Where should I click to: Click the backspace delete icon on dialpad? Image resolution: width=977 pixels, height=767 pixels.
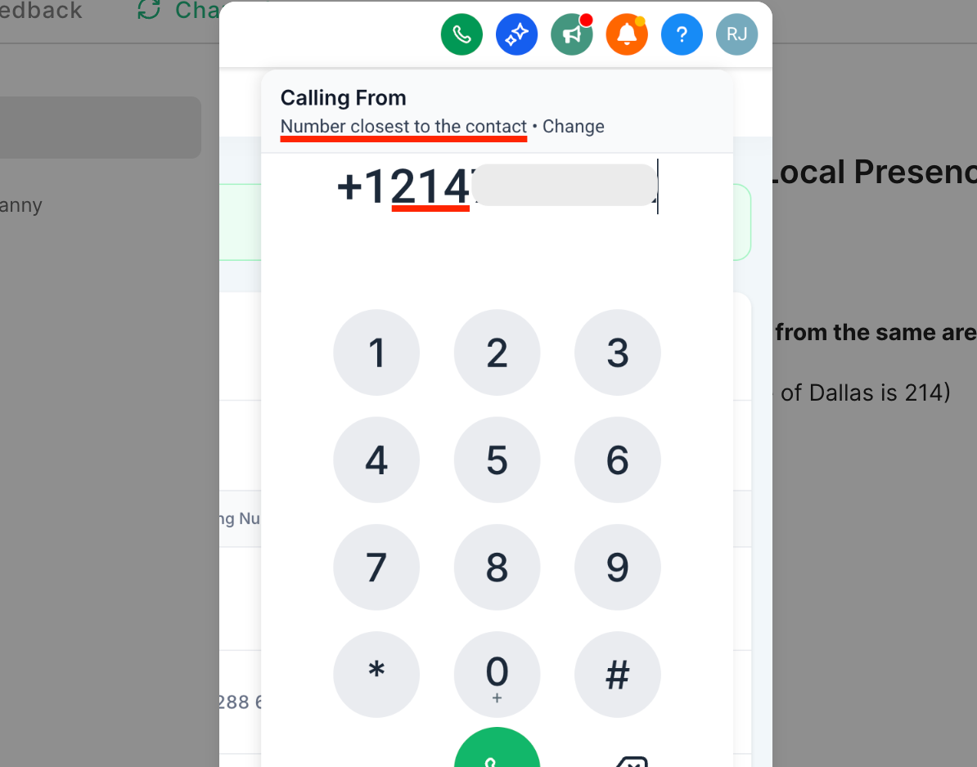click(631, 762)
